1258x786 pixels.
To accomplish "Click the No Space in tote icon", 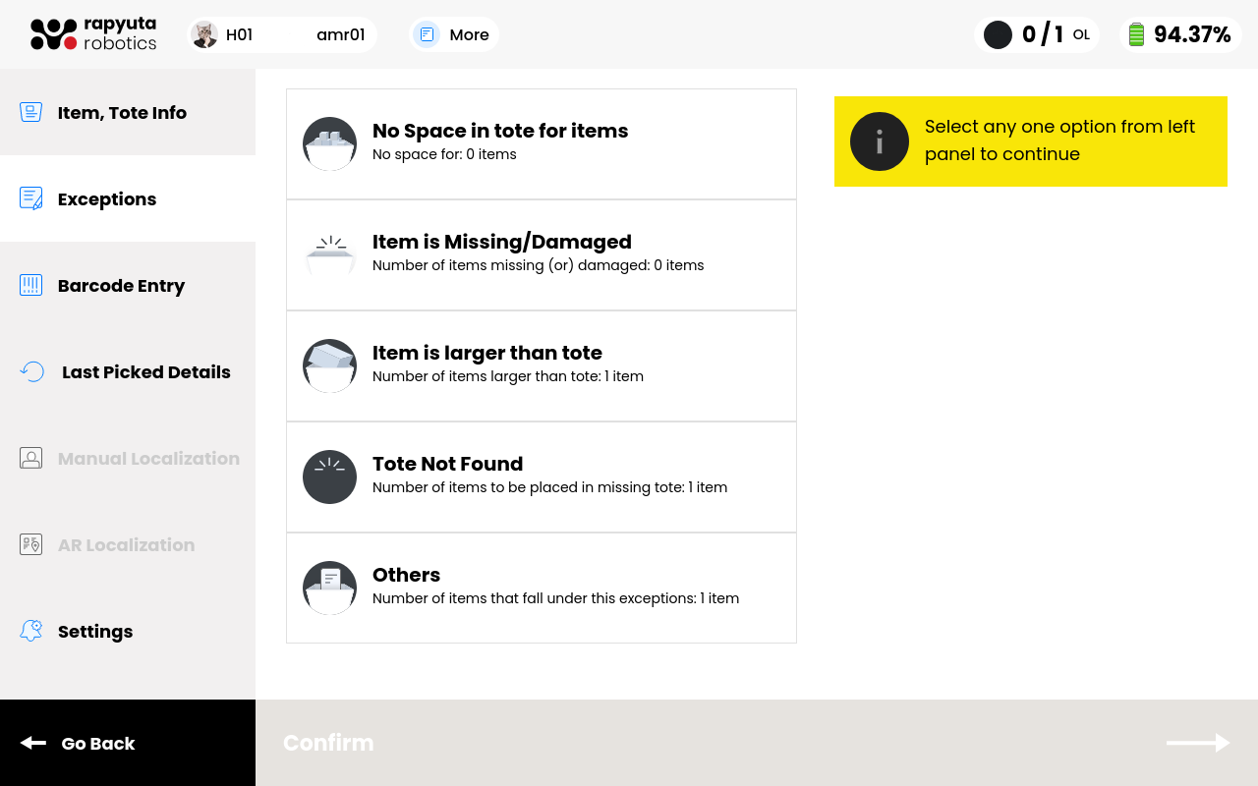I will [329, 143].
